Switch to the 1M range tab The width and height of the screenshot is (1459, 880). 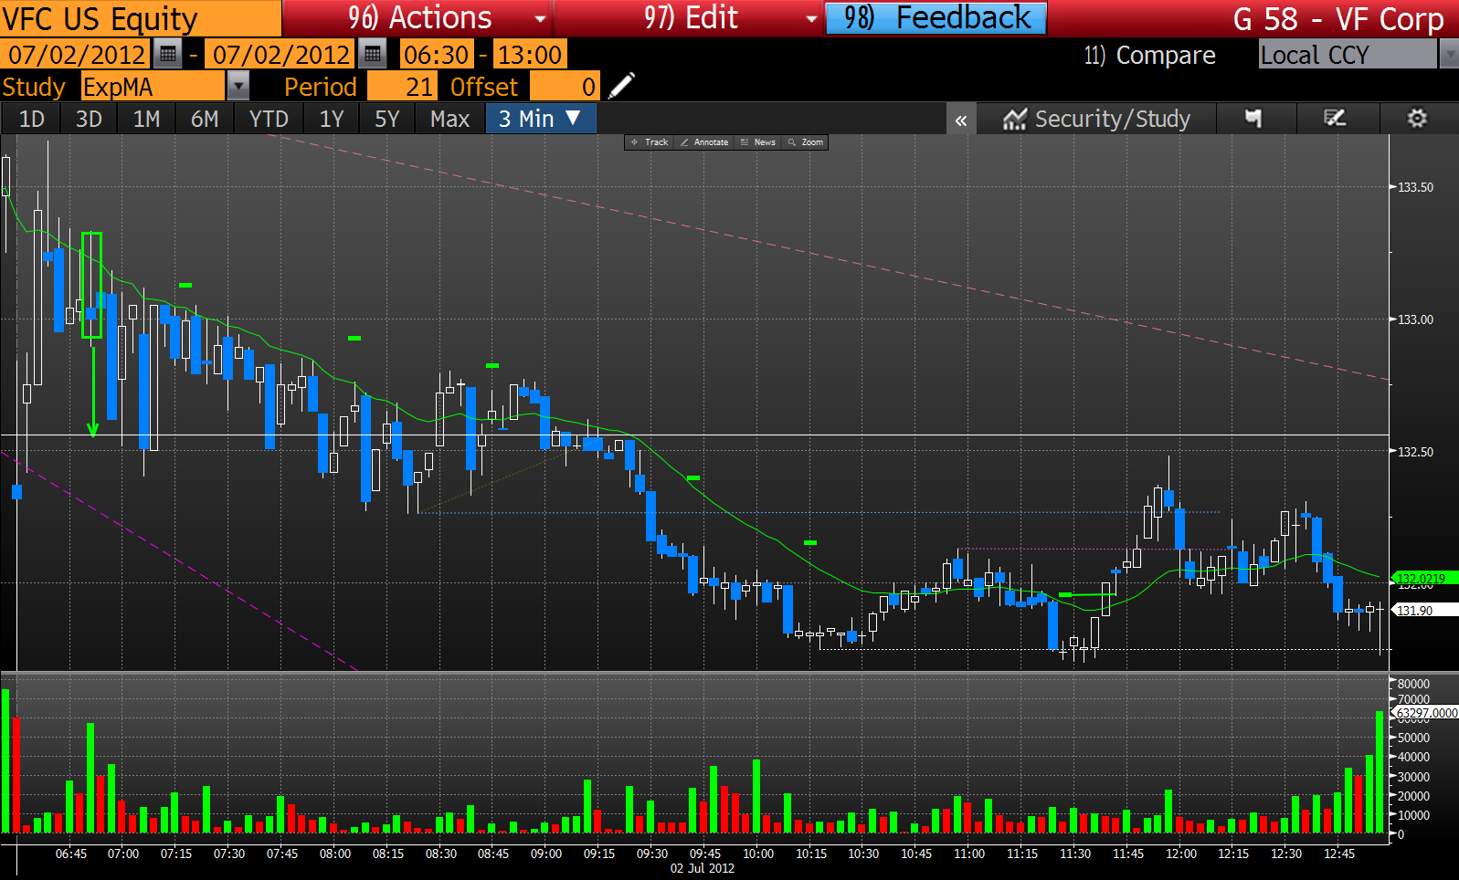146,119
